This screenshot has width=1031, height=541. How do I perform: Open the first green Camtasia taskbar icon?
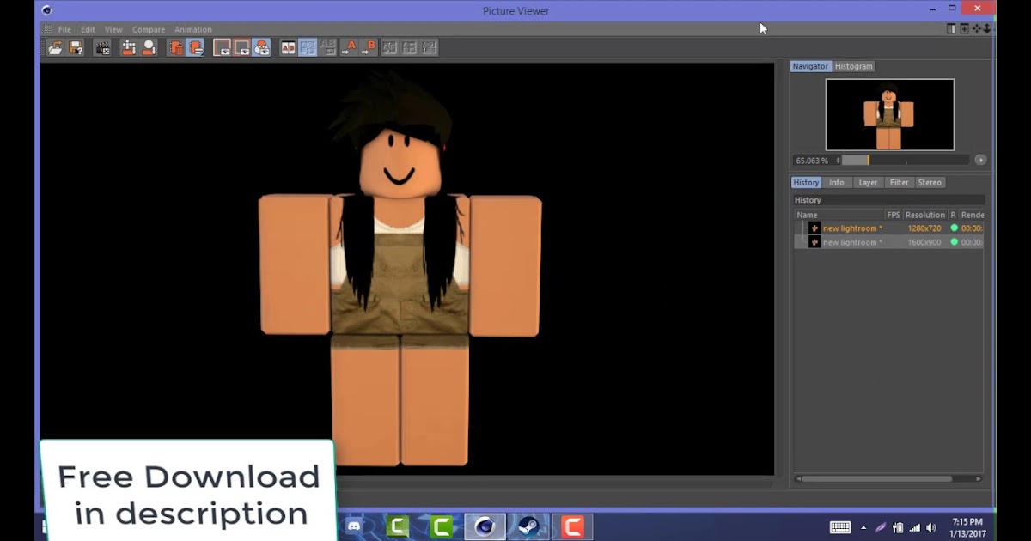click(397, 526)
